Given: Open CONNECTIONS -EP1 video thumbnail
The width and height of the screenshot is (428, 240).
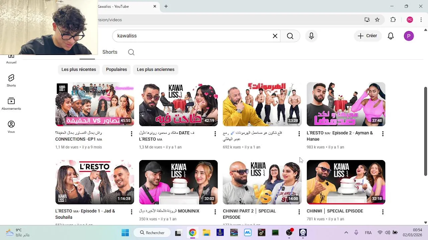Looking at the screenshot, I should coord(95,104).
